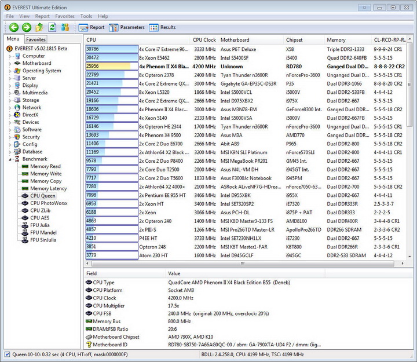
Task: Expand the Display tree node
Action: coord(10,86)
